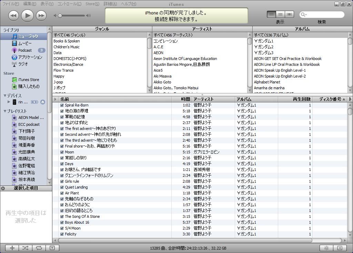Image resolution: width=353 pixels, height=253 pixels.
Task: Sort songs by 時間 column
Action: click(182, 99)
